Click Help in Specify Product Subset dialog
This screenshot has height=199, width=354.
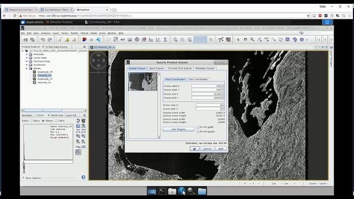pyautogui.click(x=221, y=149)
